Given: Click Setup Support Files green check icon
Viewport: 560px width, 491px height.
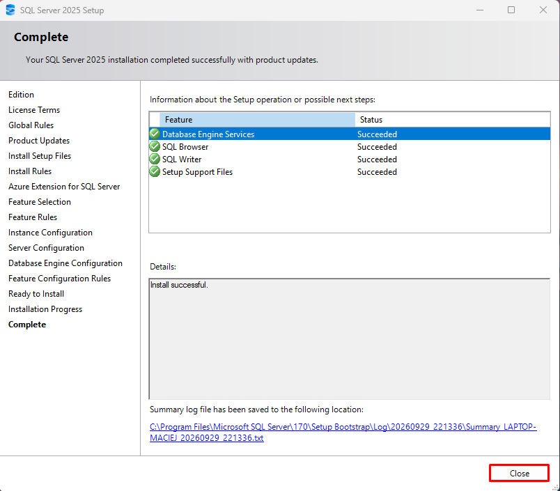Looking at the screenshot, I should point(155,171).
